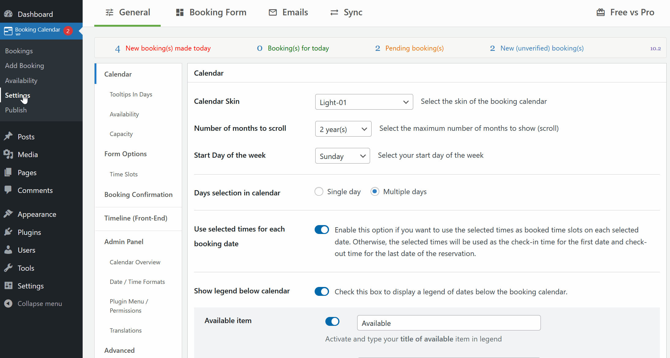Click the Emails envelope icon

(x=273, y=13)
